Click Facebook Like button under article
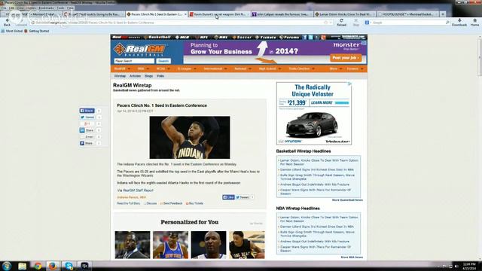The height and width of the screenshot is (271, 482). tap(228, 197)
